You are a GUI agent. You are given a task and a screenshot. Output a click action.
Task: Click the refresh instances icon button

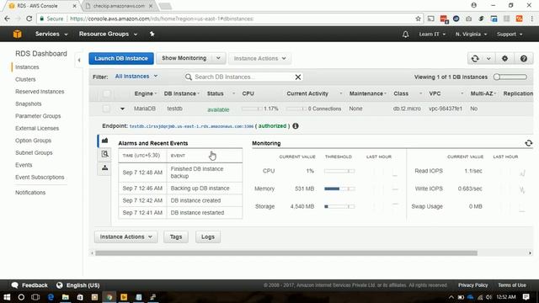click(475, 59)
